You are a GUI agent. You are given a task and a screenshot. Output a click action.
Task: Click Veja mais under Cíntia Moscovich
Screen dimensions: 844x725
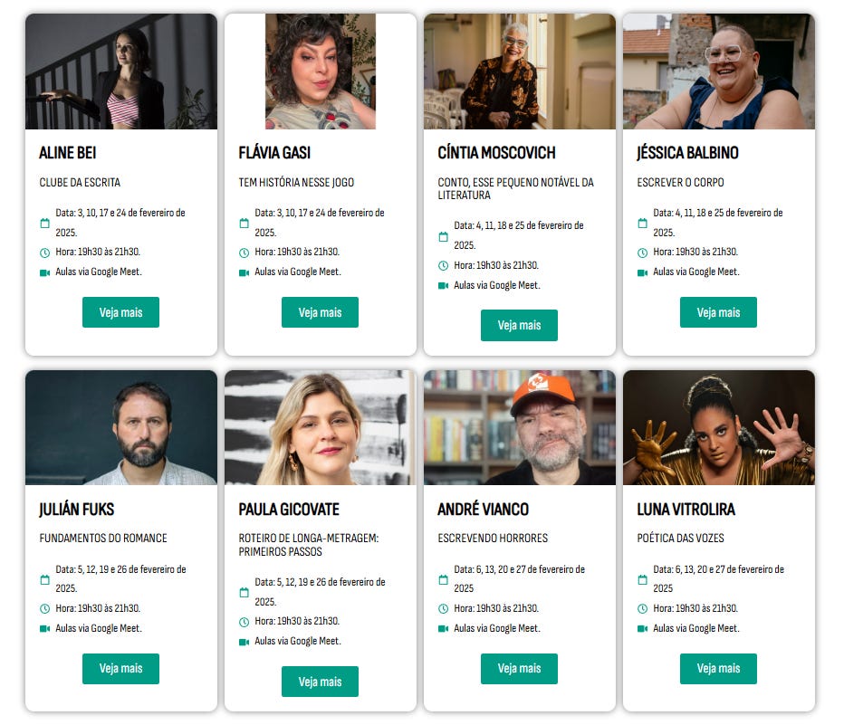[519, 325]
